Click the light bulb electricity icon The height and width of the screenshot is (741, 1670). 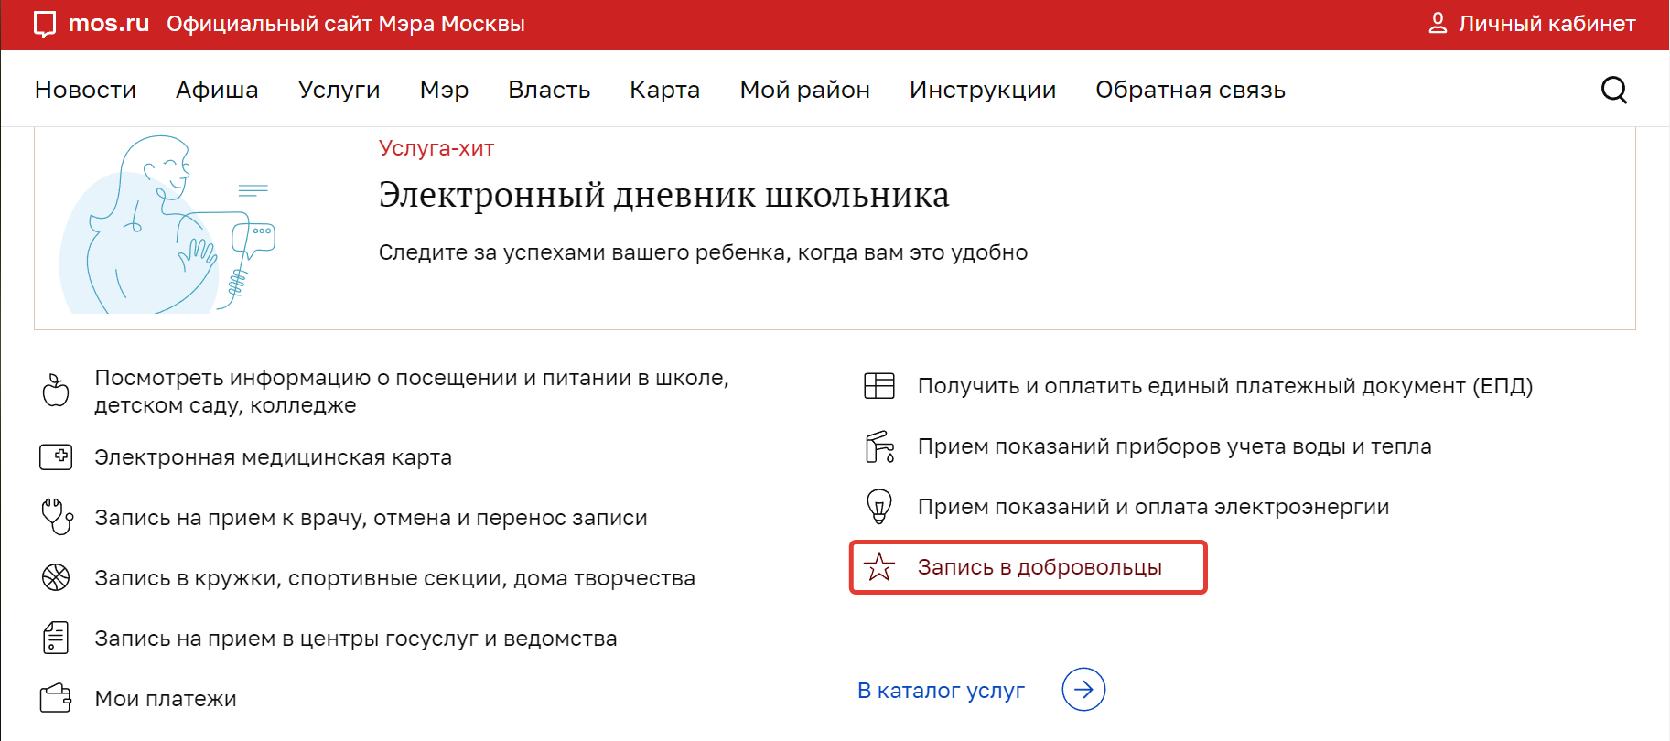click(x=879, y=506)
